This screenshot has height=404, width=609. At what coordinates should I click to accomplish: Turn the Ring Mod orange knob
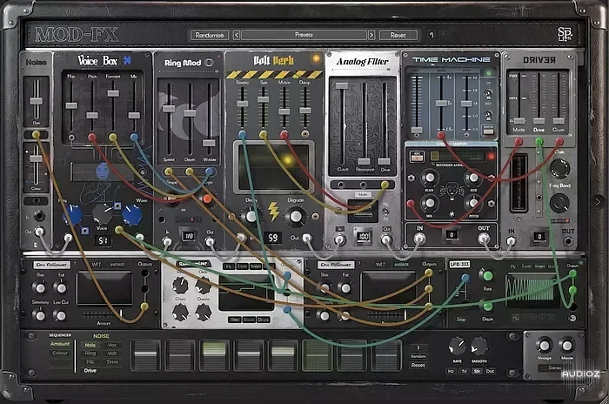tap(207, 199)
